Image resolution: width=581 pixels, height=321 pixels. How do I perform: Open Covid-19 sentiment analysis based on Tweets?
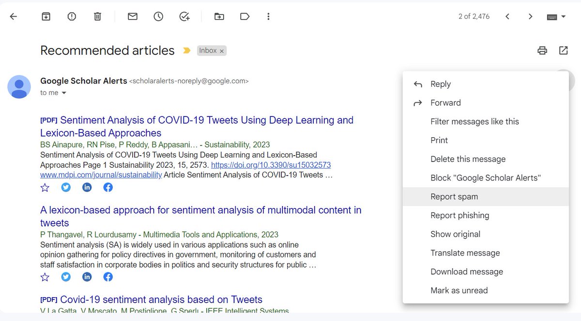coord(161,299)
